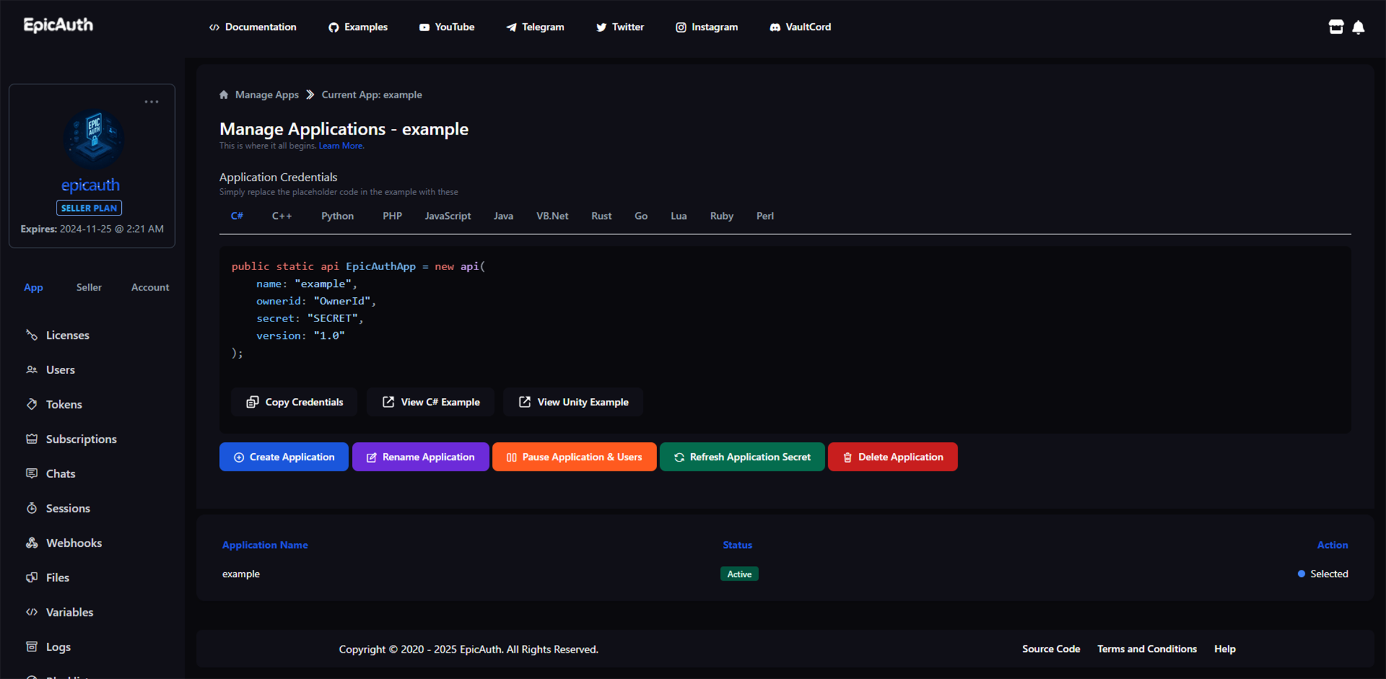The height and width of the screenshot is (679, 1386).
Task: Click View C# Example button
Action: [430, 402]
